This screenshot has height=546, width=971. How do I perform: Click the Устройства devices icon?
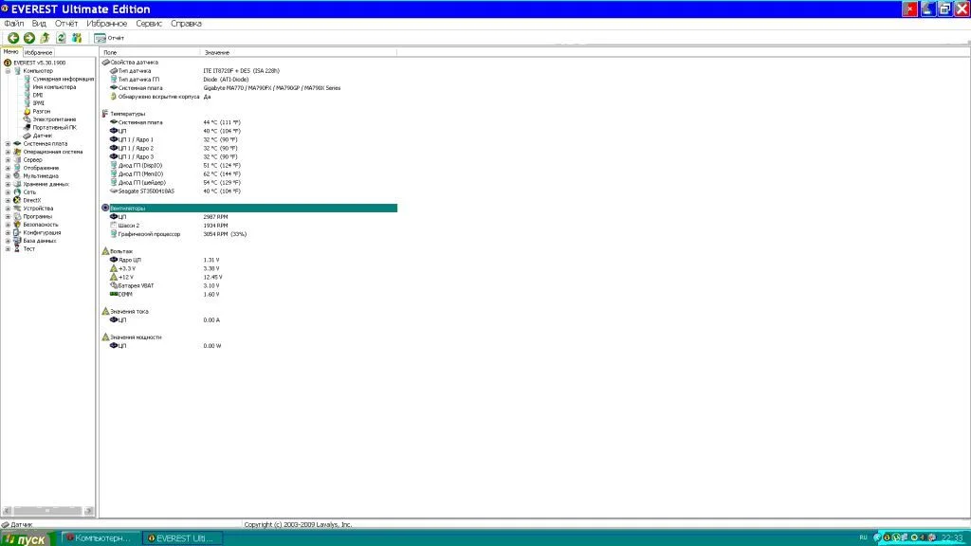(x=17, y=209)
